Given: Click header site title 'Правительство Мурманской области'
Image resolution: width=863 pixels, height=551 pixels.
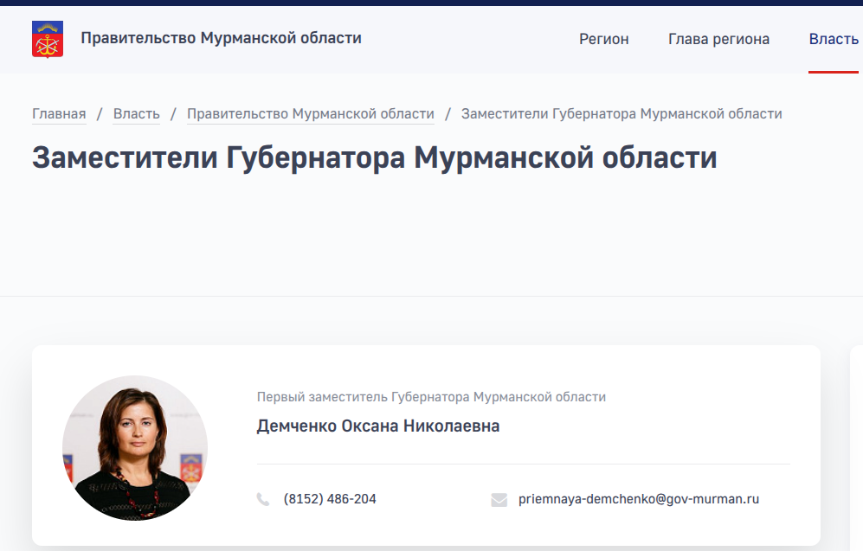Looking at the screenshot, I should (222, 38).
